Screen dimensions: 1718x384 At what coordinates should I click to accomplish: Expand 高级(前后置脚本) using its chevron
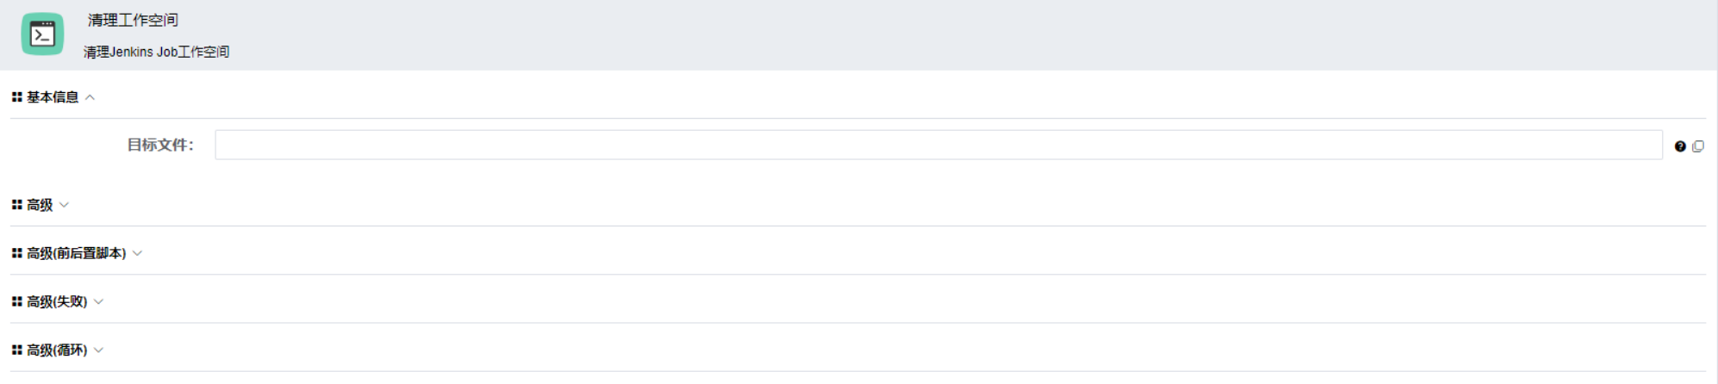pos(138,253)
